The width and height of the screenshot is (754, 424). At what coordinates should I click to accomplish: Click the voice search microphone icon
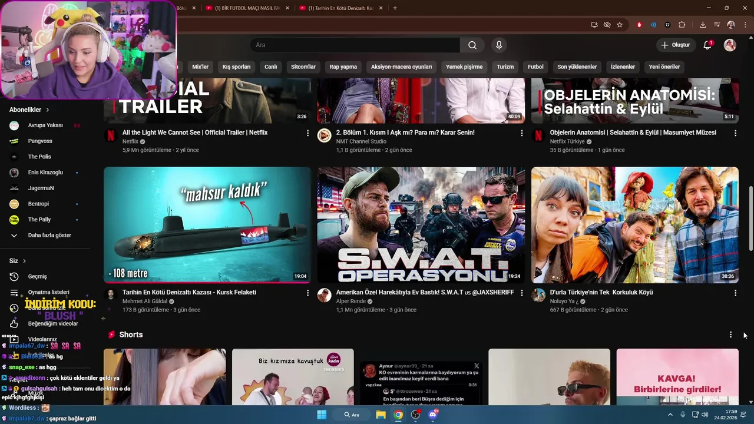tap(499, 45)
